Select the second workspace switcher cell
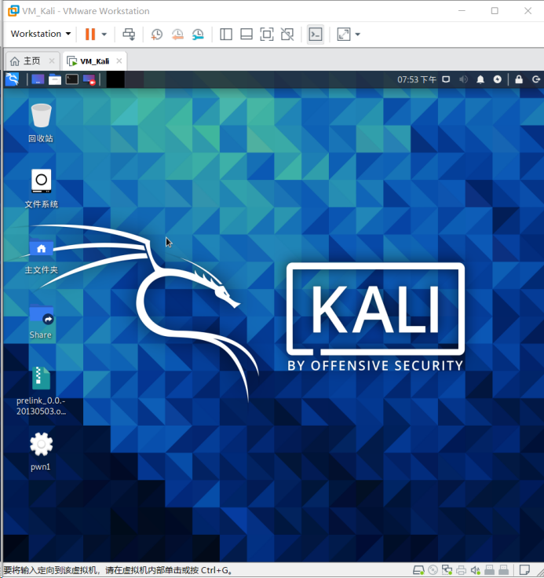 pos(133,79)
